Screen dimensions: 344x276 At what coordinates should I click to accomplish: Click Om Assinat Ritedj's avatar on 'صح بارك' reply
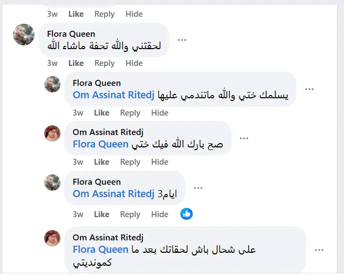(52, 133)
